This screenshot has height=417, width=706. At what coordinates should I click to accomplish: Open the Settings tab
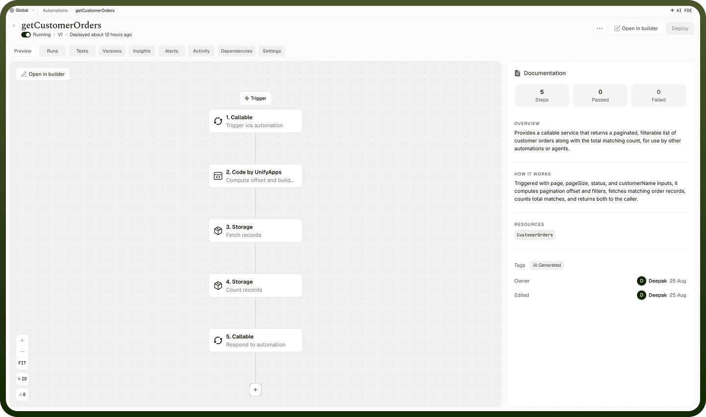[272, 51]
